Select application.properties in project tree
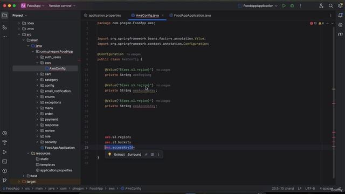The width and height of the screenshot is (345, 194). tap(54, 170)
